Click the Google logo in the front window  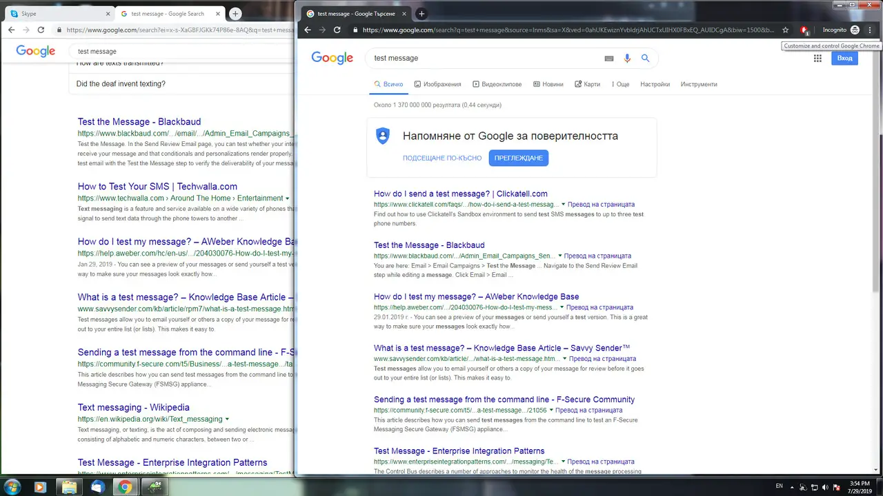click(332, 59)
